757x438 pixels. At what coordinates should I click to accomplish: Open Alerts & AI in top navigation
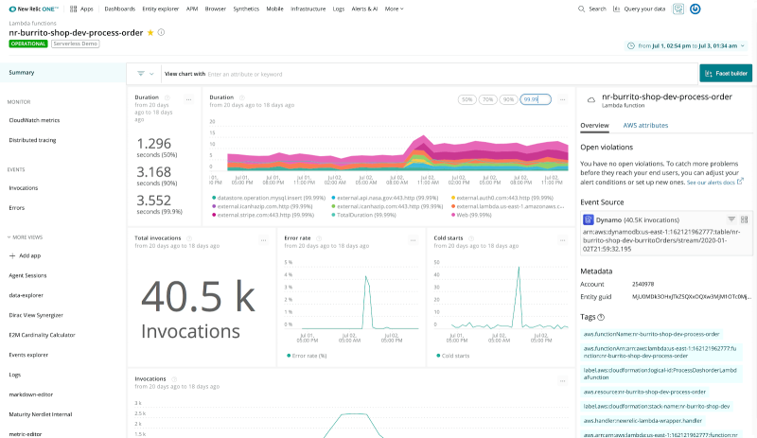pyautogui.click(x=364, y=9)
